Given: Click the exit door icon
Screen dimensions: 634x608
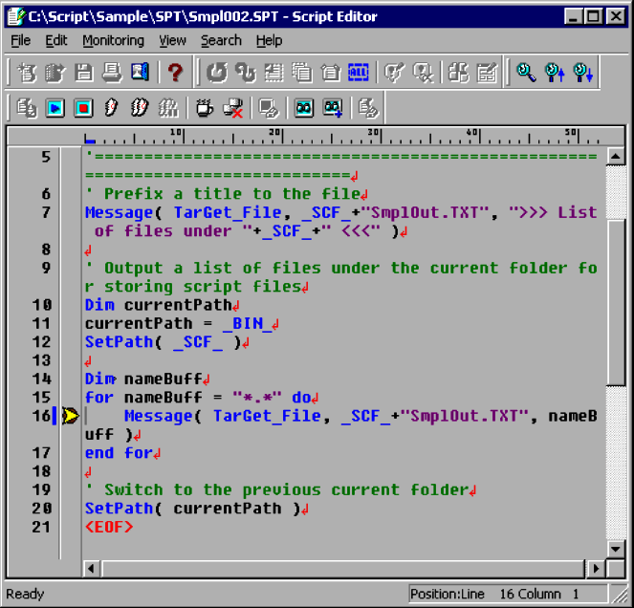Looking at the screenshot, I should [x=140, y=73].
